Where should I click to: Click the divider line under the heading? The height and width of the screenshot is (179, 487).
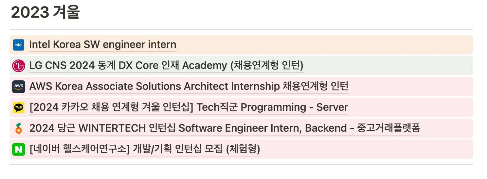point(241,29)
